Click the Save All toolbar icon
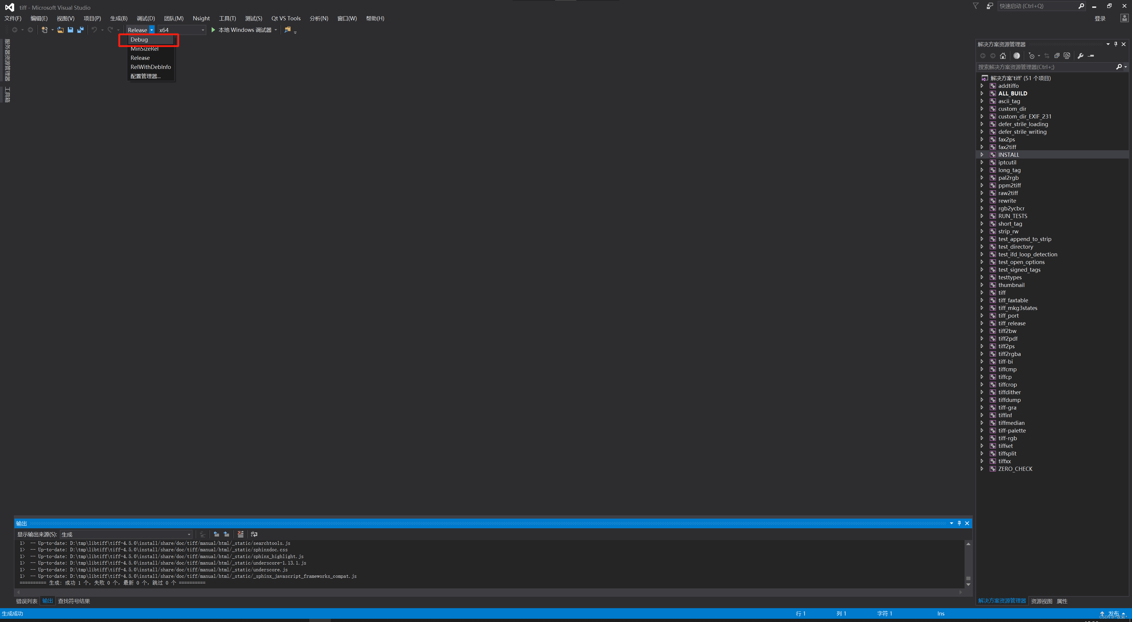This screenshot has height=622, width=1132. point(80,30)
